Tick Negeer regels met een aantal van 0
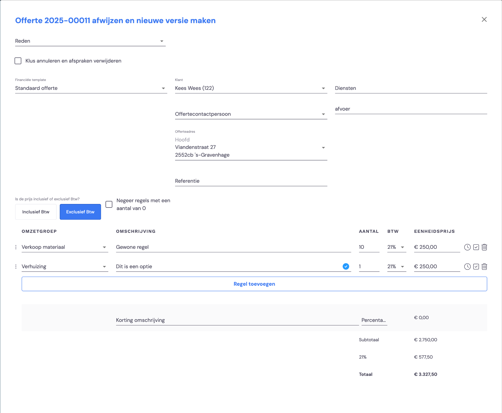Image resolution: width=502 pixels, height=413 pixels. pos(109,204)
